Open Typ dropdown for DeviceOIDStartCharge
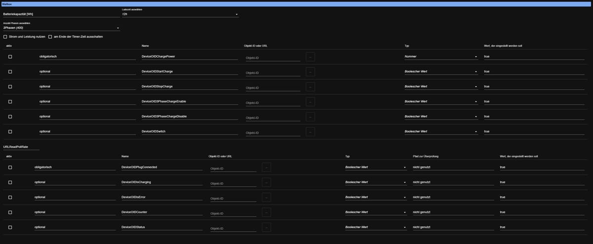This screenshot has width=593, height=244. point(441,71)
